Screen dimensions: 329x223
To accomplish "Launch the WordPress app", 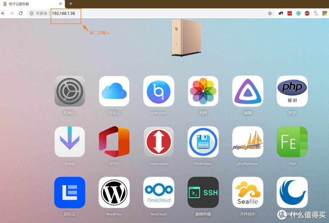I will [x=114, y=192].
